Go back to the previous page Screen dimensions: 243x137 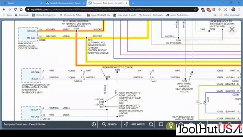tap(4, 10)
